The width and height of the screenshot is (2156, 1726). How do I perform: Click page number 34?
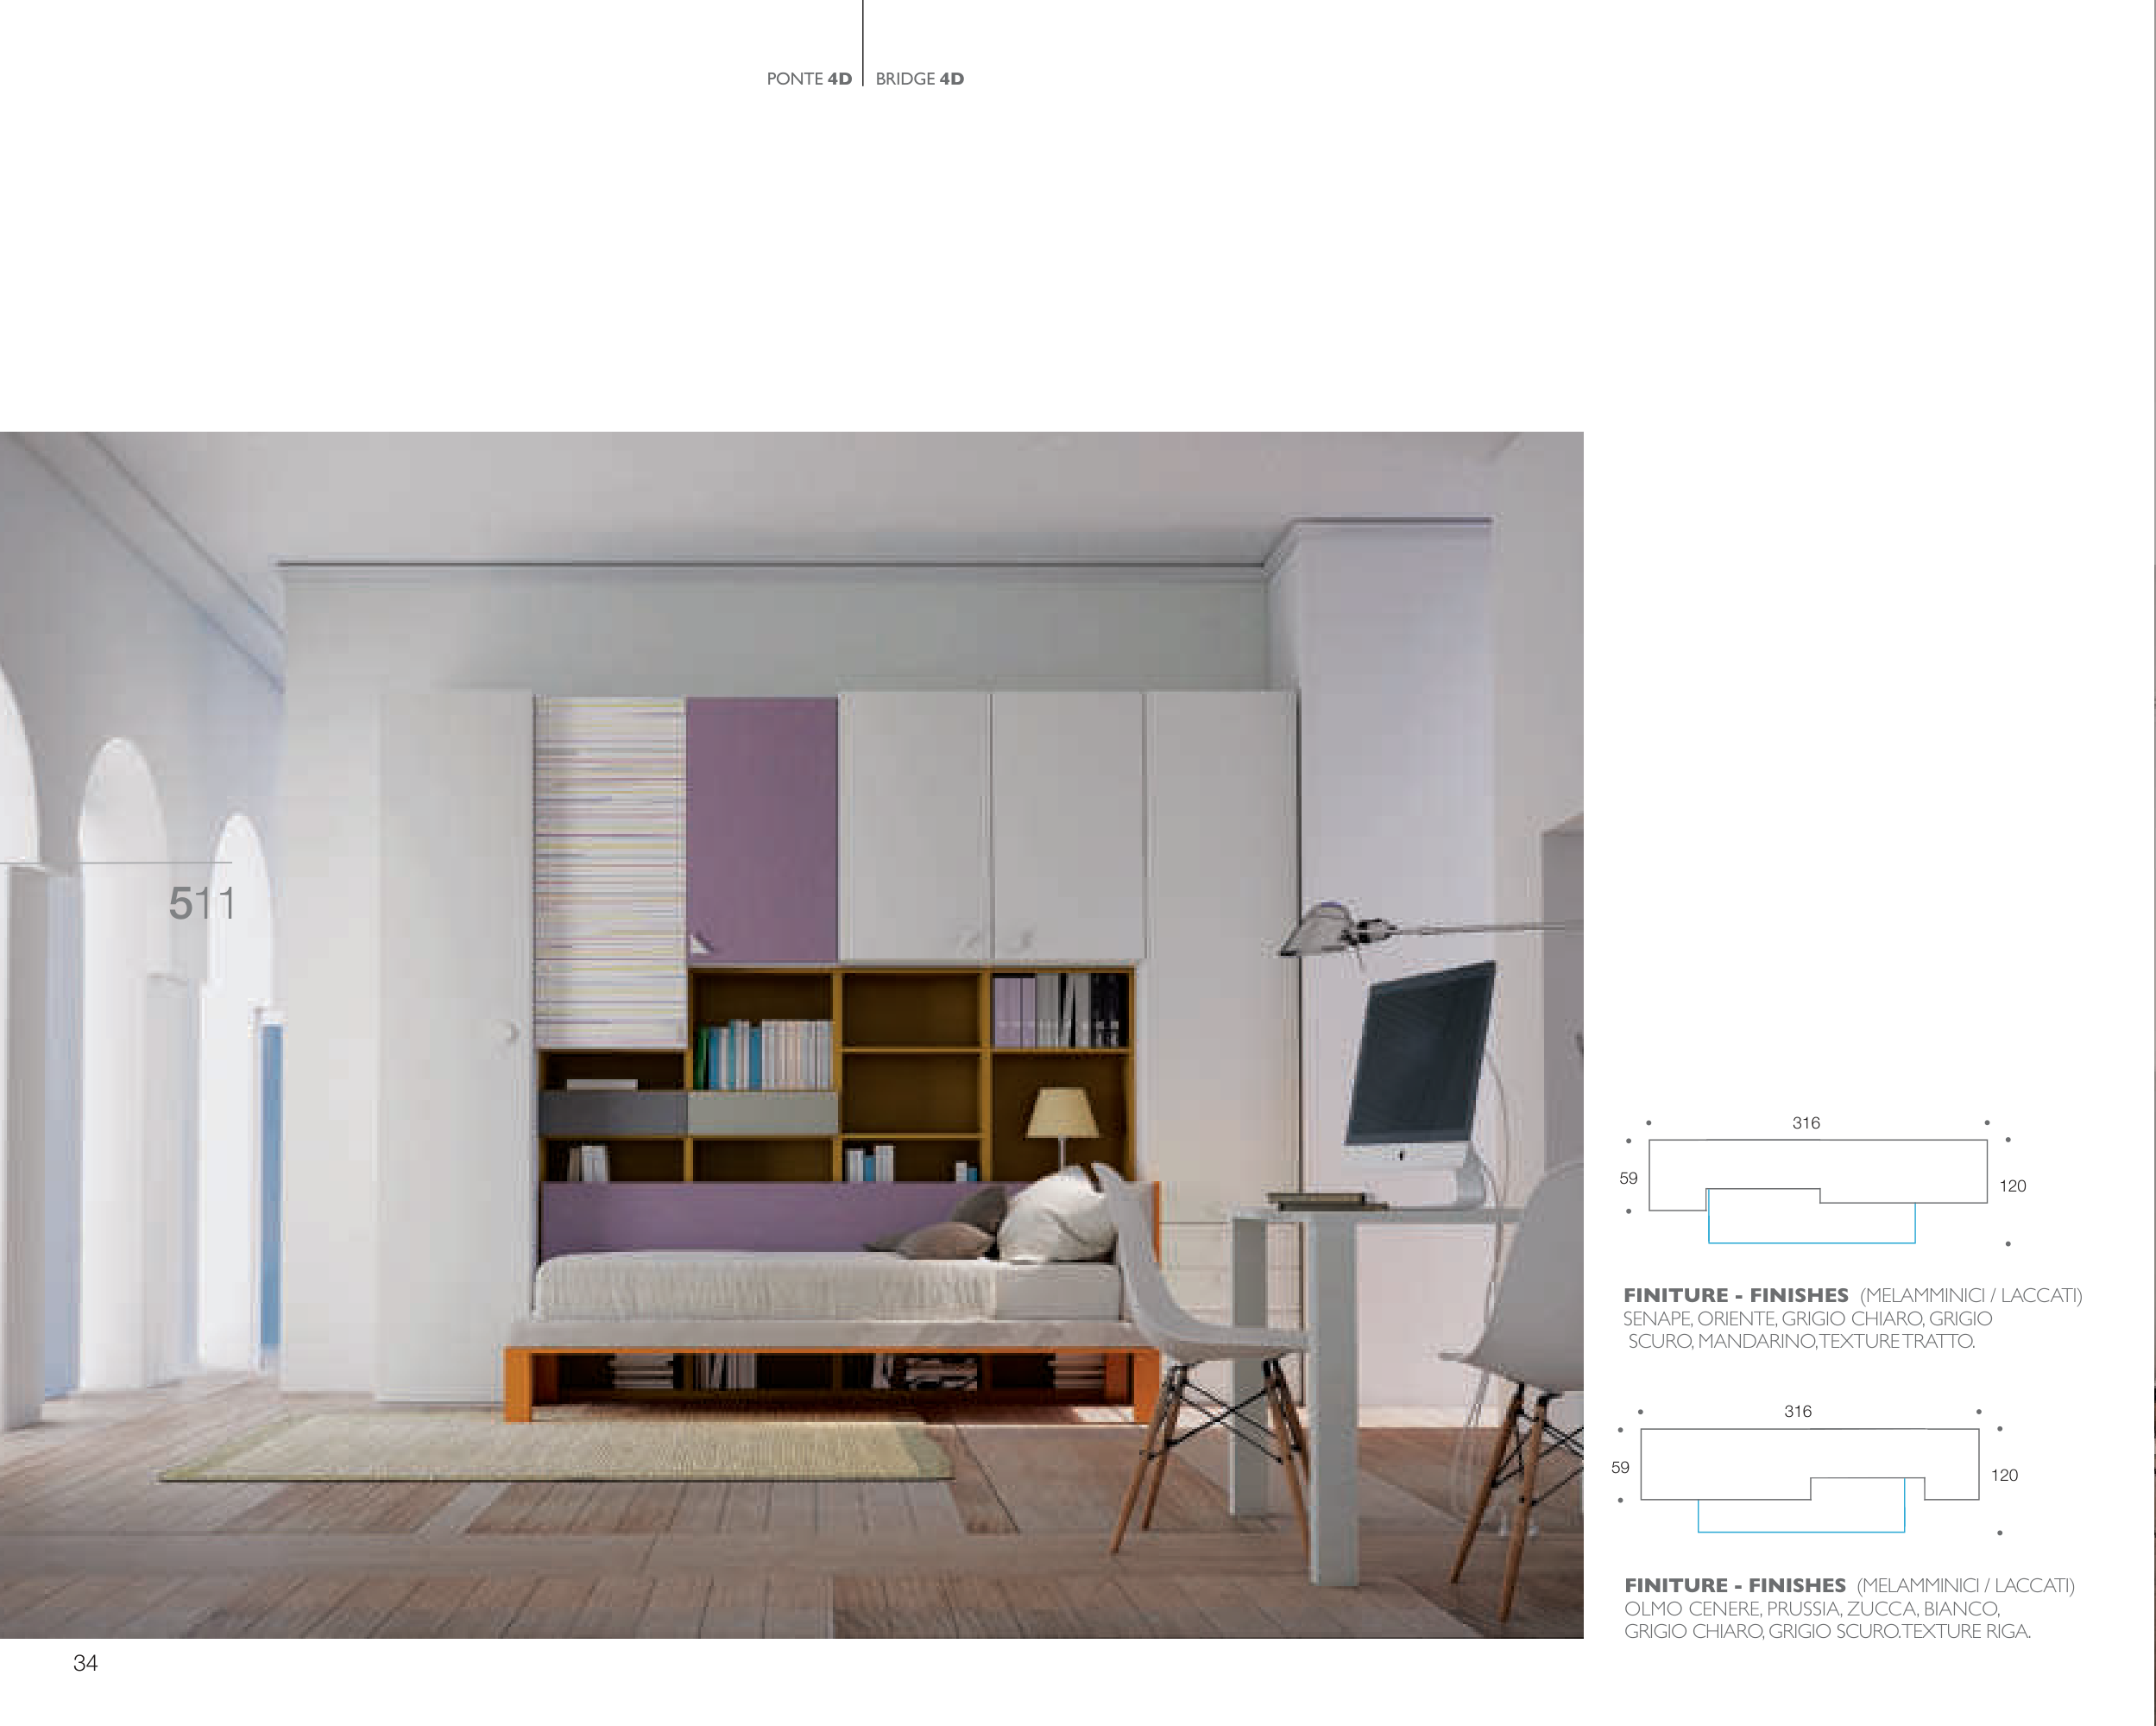(x=85, y=1663)
